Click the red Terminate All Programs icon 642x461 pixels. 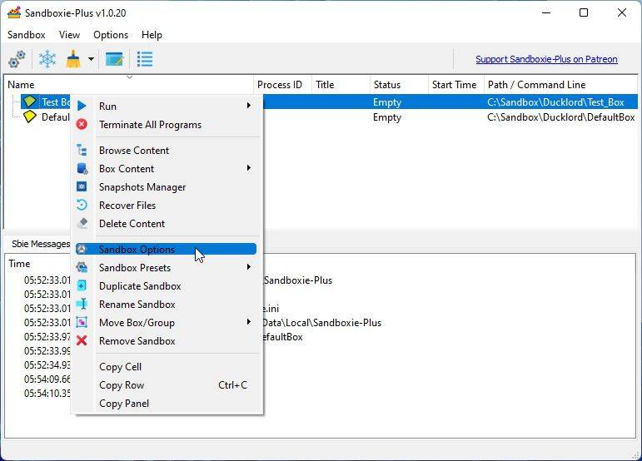tap(82, 124)
